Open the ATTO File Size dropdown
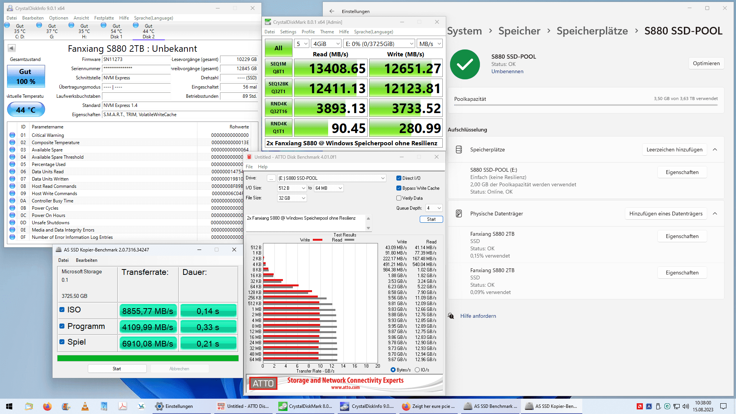The height and width of the screenshot is (414, 736). pos(292,198)
